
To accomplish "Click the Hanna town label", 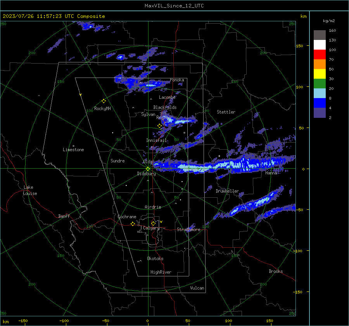I will tap(271, 173).
